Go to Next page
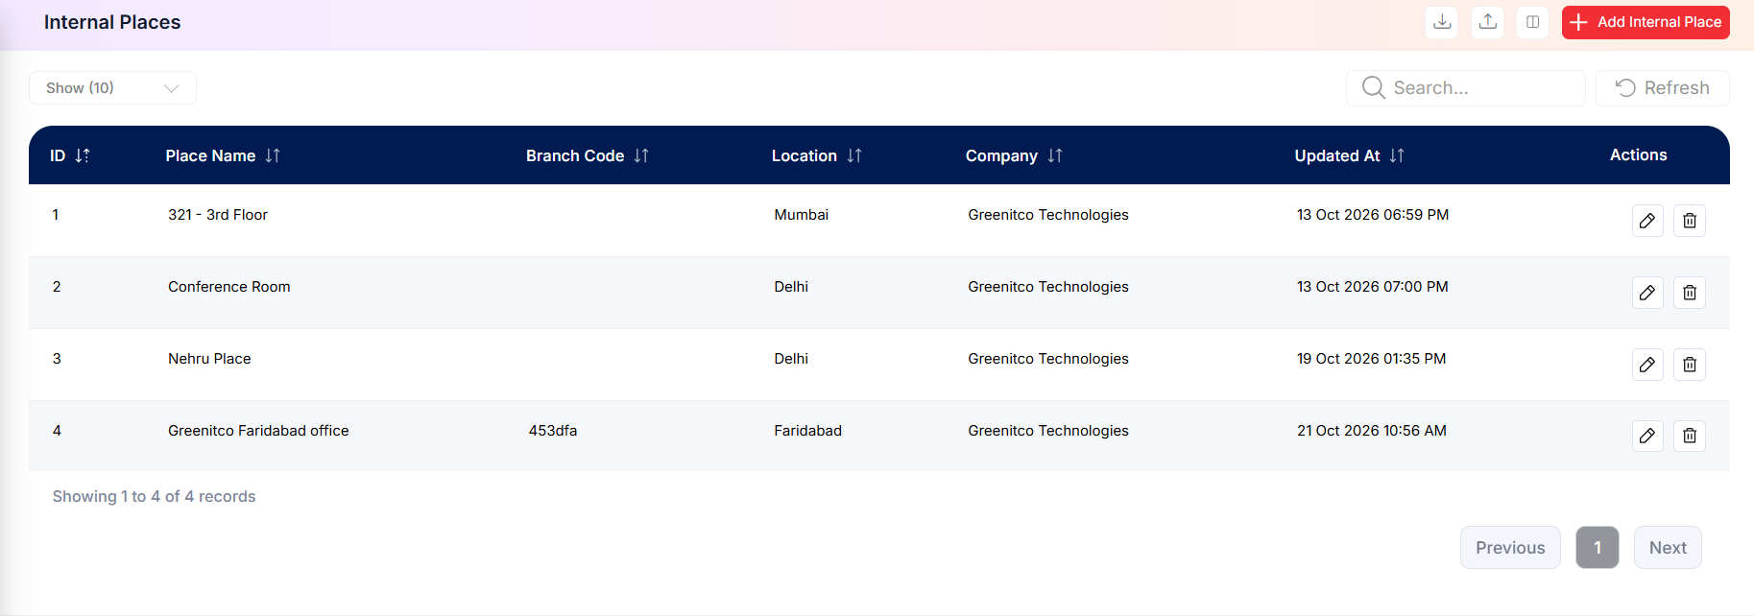This screenshot has height=616, width=1754. (x=1668, y=548)
